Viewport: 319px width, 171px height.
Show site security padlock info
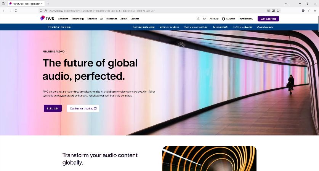(46, 11)
